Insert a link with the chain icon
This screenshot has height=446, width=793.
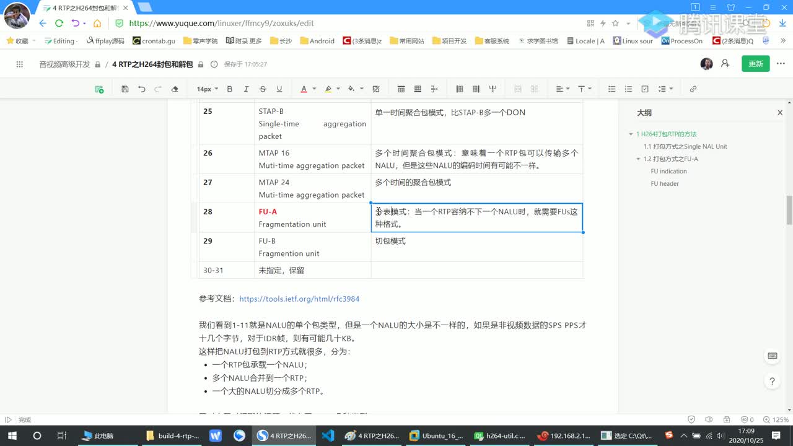click(x=693, y=89)
